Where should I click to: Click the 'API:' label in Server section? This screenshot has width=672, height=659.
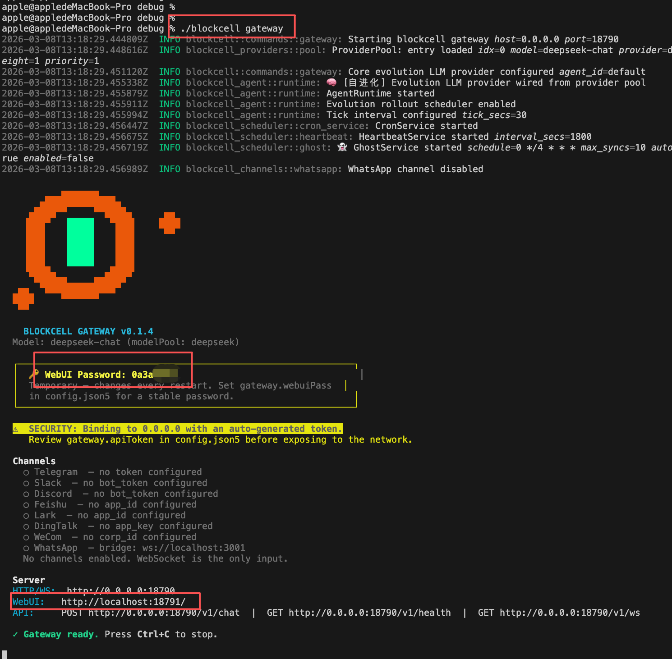[23, 613]
